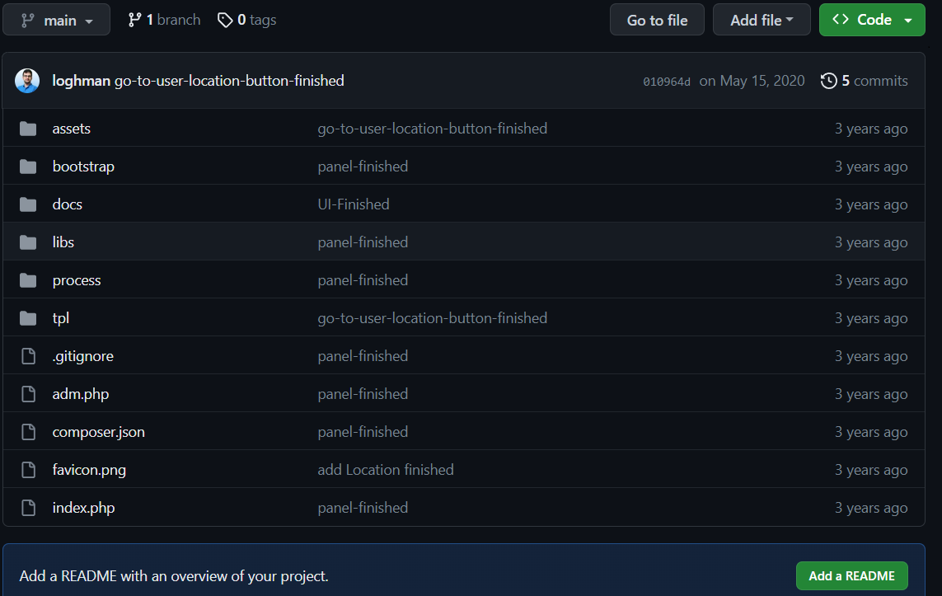Open loghman's profile avatar
Image resolution: width=942 pixels, height=596 pixels.
point(27,81)
